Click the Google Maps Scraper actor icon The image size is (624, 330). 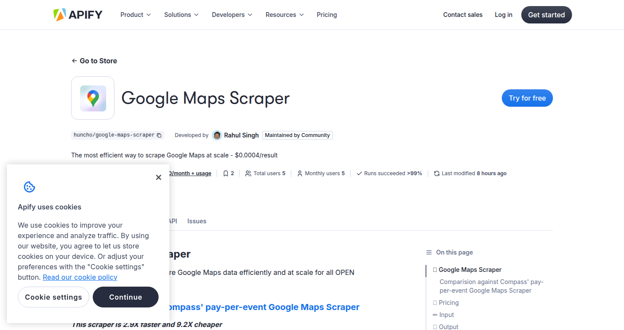(93, 98)
